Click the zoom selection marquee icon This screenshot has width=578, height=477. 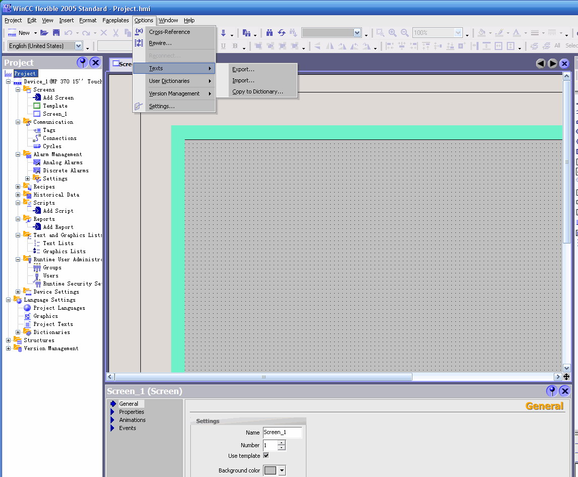(380, 33)
